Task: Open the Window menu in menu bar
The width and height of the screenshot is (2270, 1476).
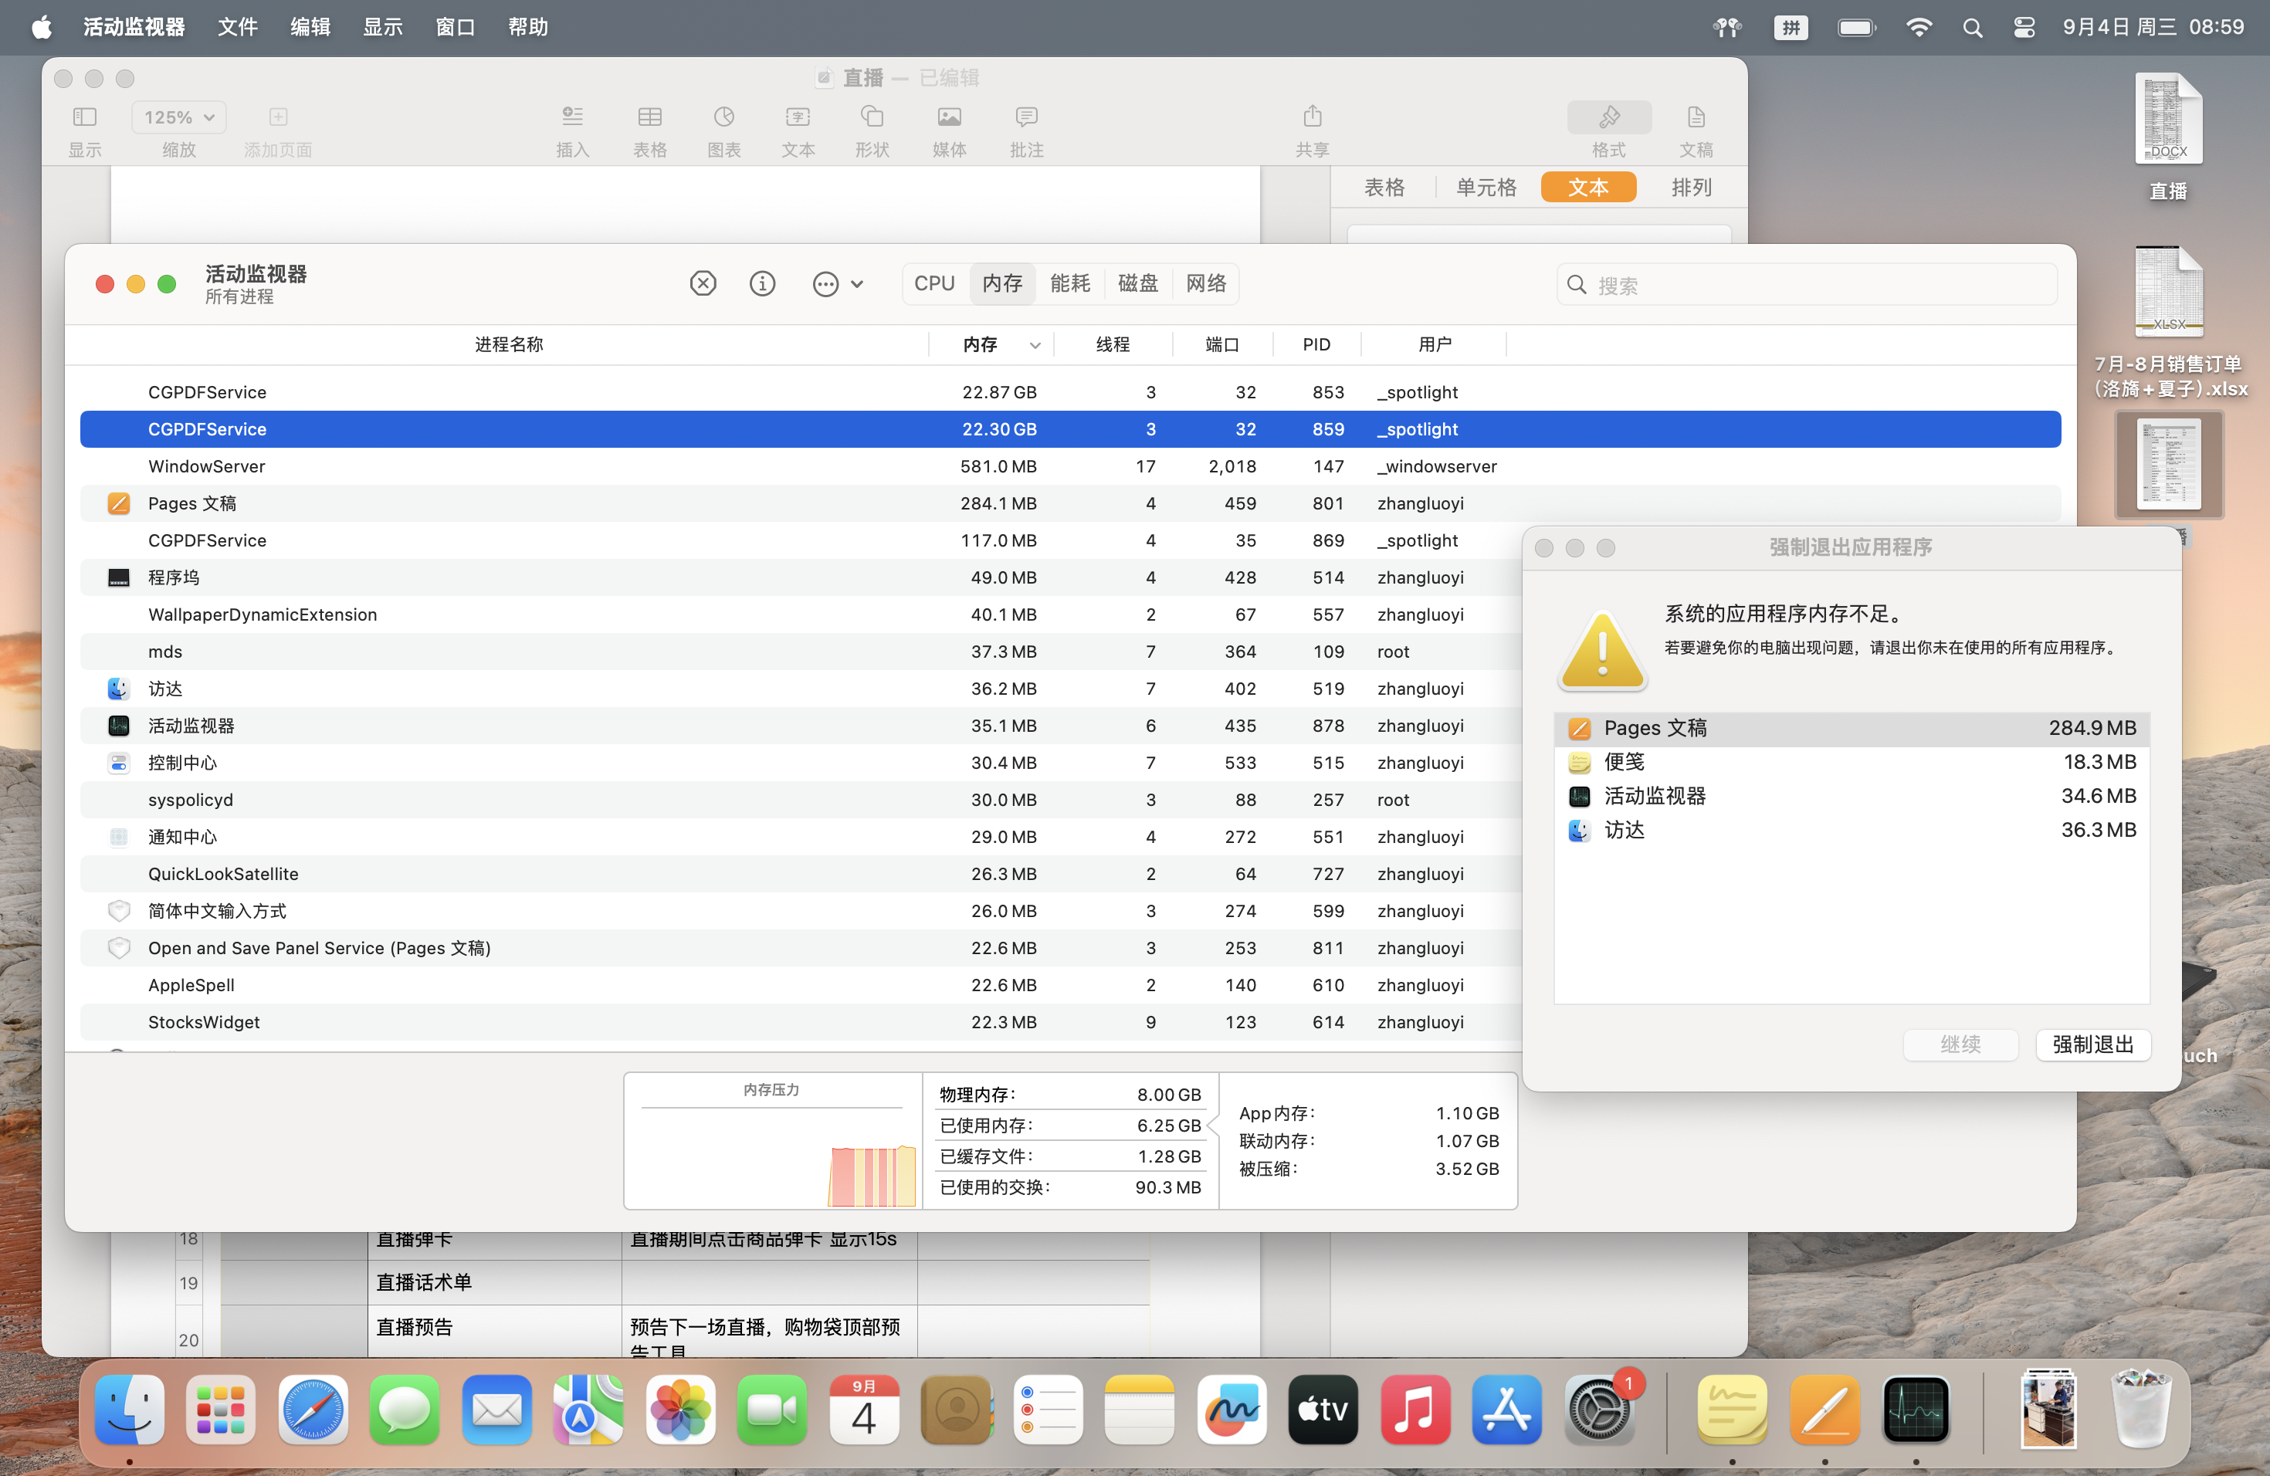Action: pos(455,28)
